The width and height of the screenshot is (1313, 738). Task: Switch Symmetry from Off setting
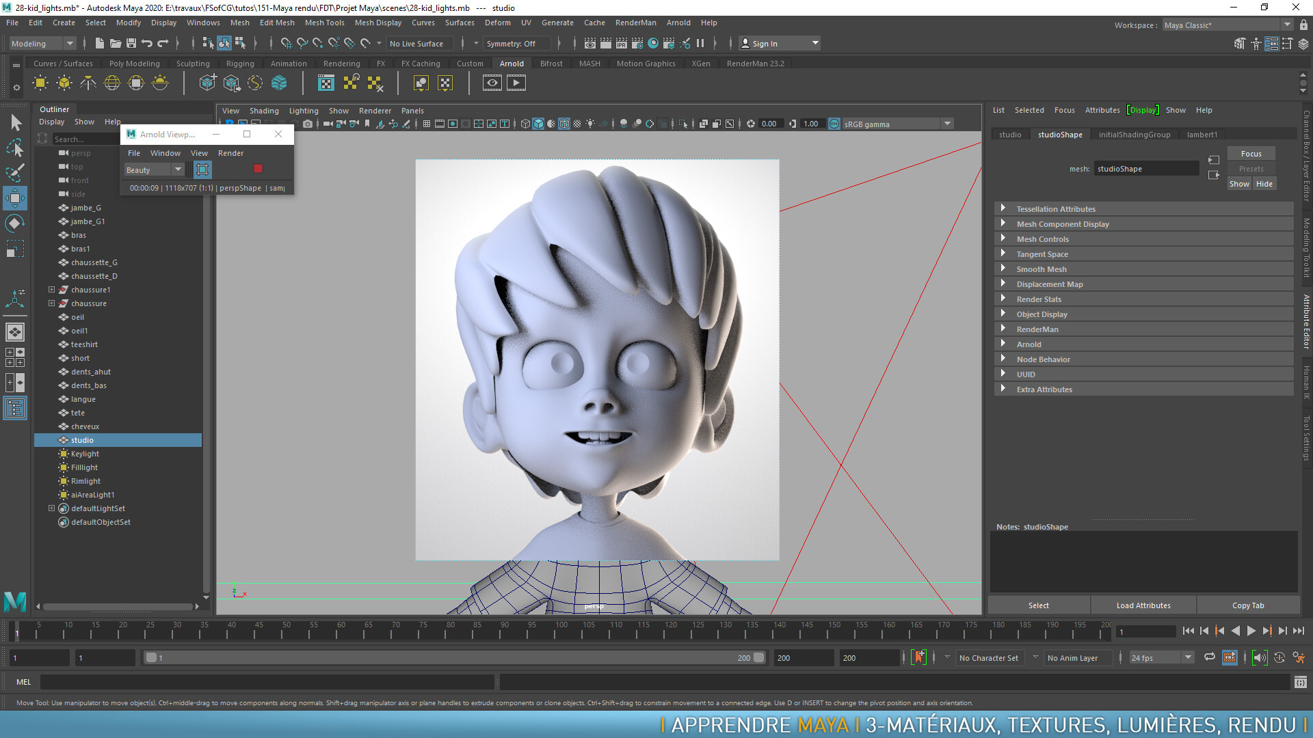[517, 43]
